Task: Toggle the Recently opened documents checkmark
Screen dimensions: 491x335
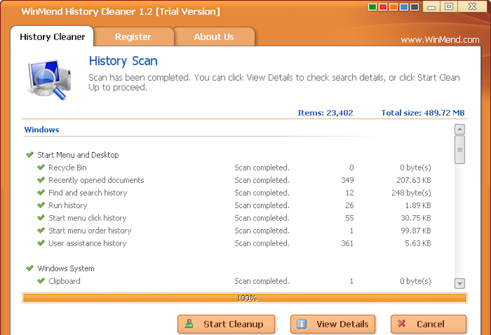Action: click(41, 180)
